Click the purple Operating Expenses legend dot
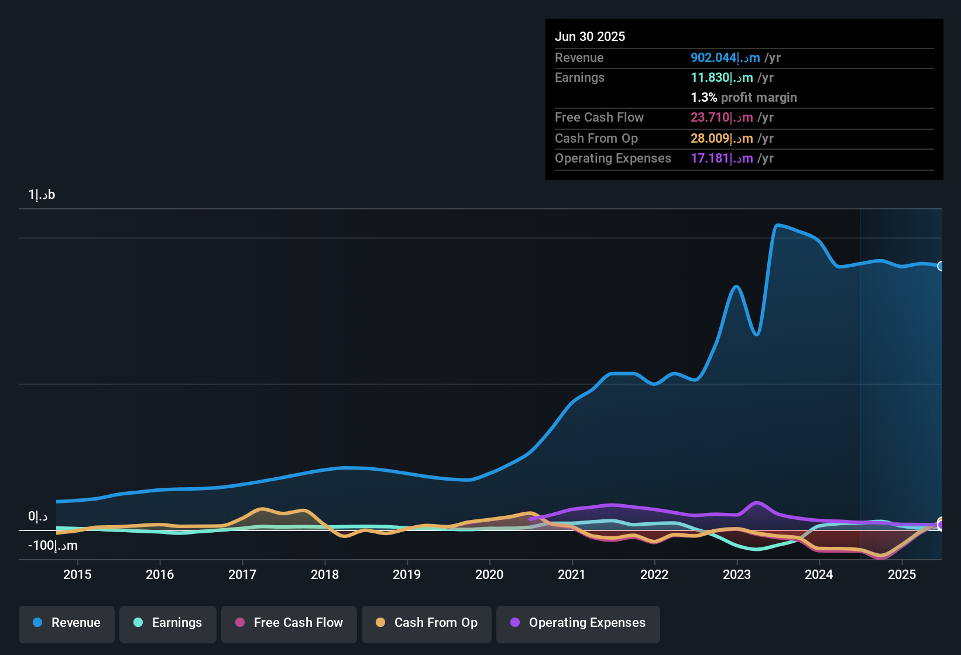Viewport: 961px width, 655px height. tap(514, 623)
